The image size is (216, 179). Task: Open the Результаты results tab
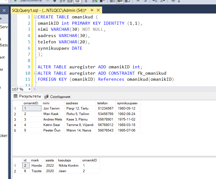(x=27, y=96)
